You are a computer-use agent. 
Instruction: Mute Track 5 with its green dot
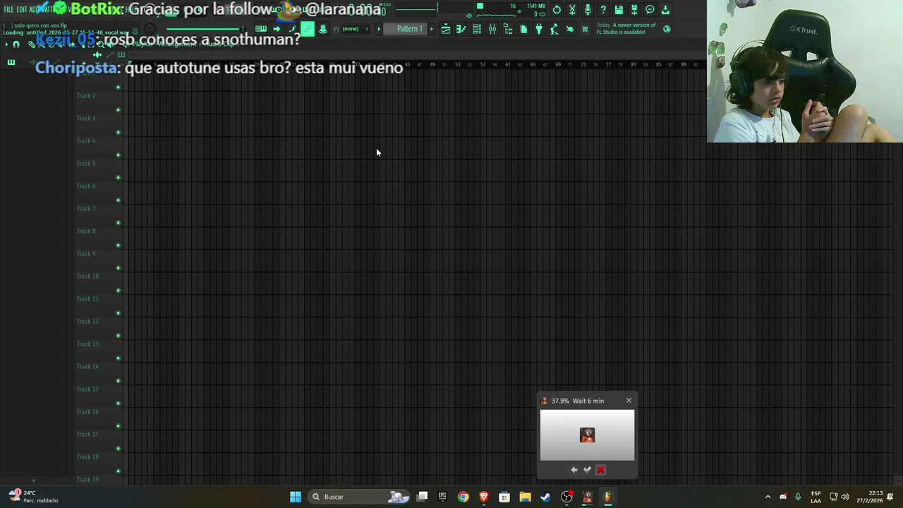click(x=118, y=178)
